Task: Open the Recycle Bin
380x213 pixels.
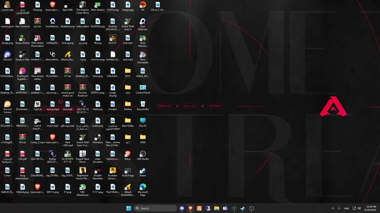Action: 143,106
